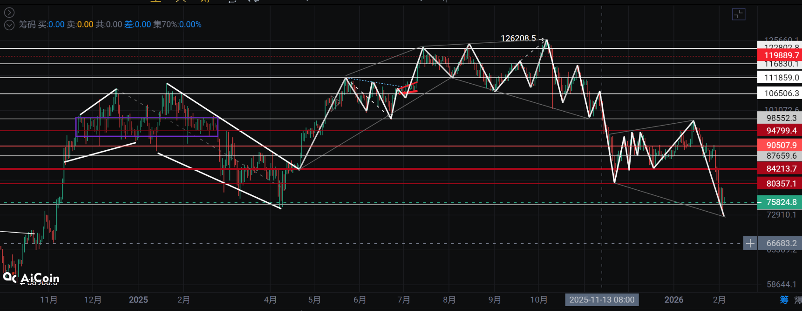Toggle the 爆 liquidation button
This screenshot has height=320, width=802.
click(798, 300)
